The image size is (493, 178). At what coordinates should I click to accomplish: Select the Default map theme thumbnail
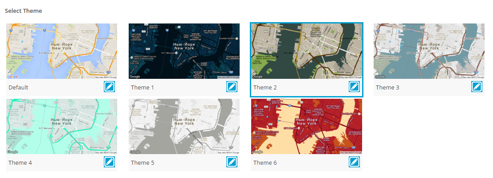pos(62,51)
